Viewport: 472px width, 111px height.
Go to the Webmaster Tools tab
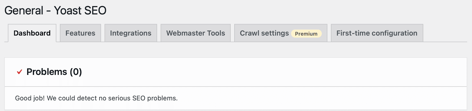[x=196, y=33]
